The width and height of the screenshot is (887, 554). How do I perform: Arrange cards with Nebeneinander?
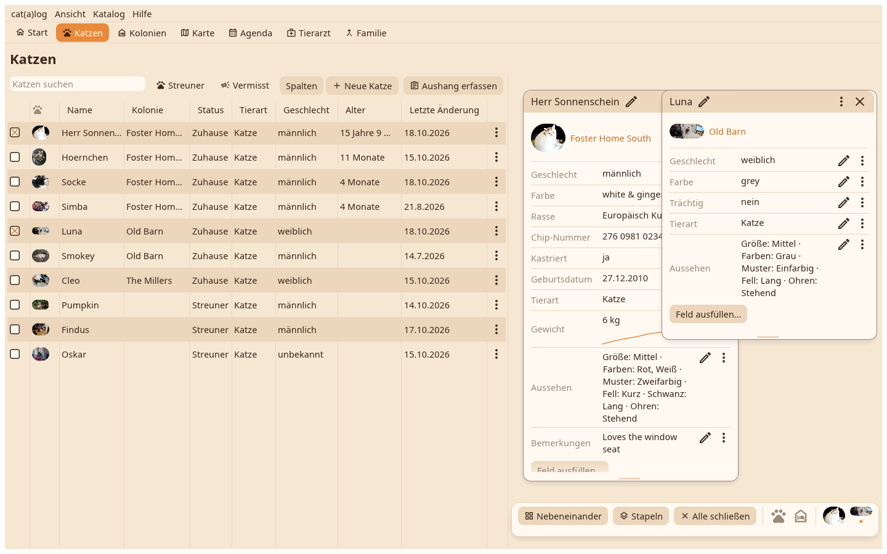(x=563, y=516)
